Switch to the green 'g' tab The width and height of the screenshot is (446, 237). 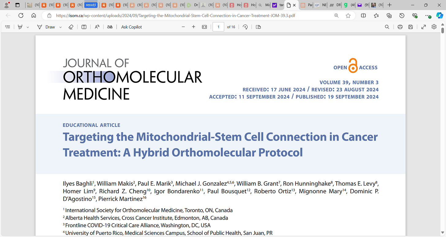coord(349,5)
